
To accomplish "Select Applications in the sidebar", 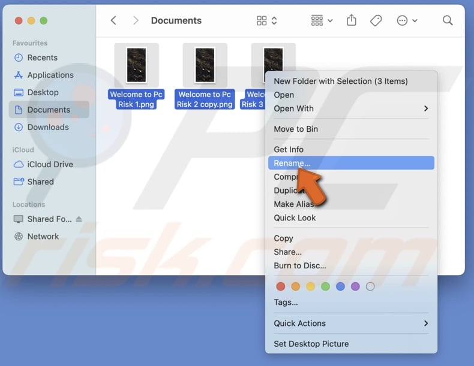I will click(50, 75).
